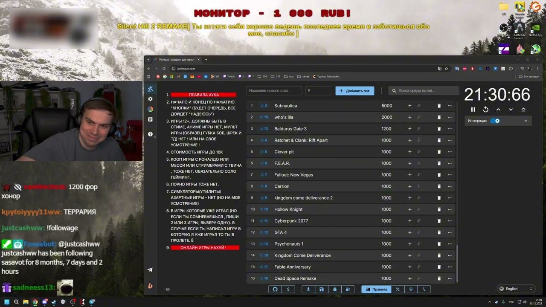Screen dimensions: 546x307
Task: Select the Kingdom Come Deliverance lot name
Action: click(302, 255)
